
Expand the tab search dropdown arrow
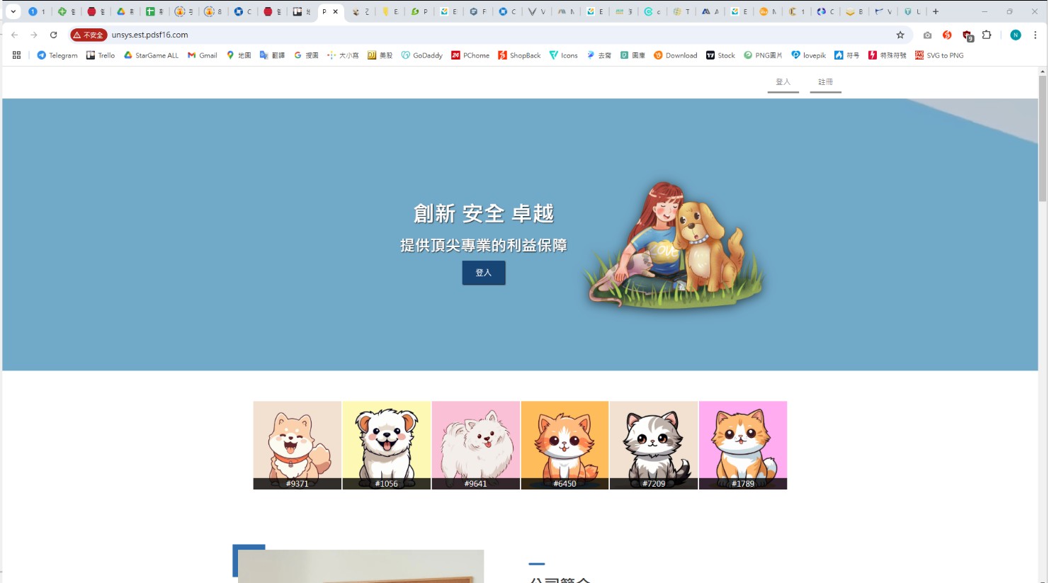point(13,11)
